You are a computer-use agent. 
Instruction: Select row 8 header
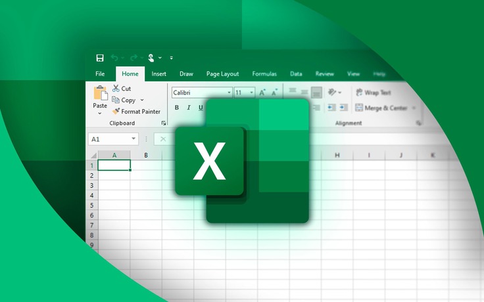(91, 235)
